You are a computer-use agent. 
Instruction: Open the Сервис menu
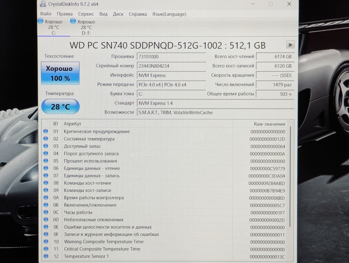[86, 14]
